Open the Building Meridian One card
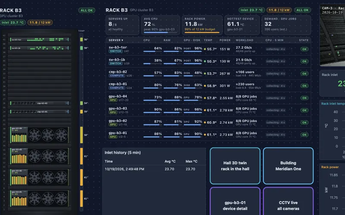The height and width of the screenshot is (215, 345). click(x=288, y=166)
